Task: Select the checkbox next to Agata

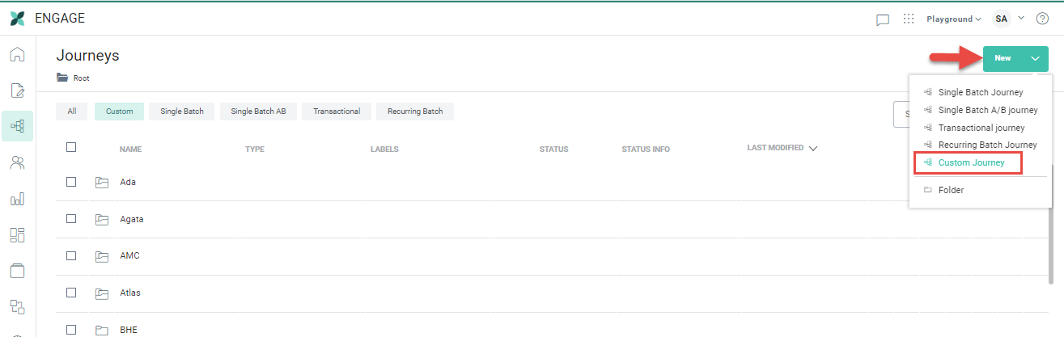Action: pos(71,219)
